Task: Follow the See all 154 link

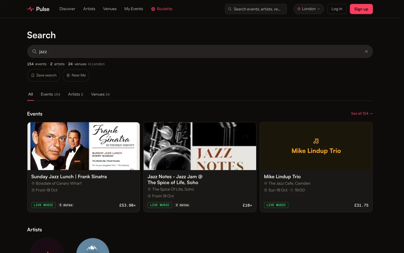Action: click(x=362, y=113)
